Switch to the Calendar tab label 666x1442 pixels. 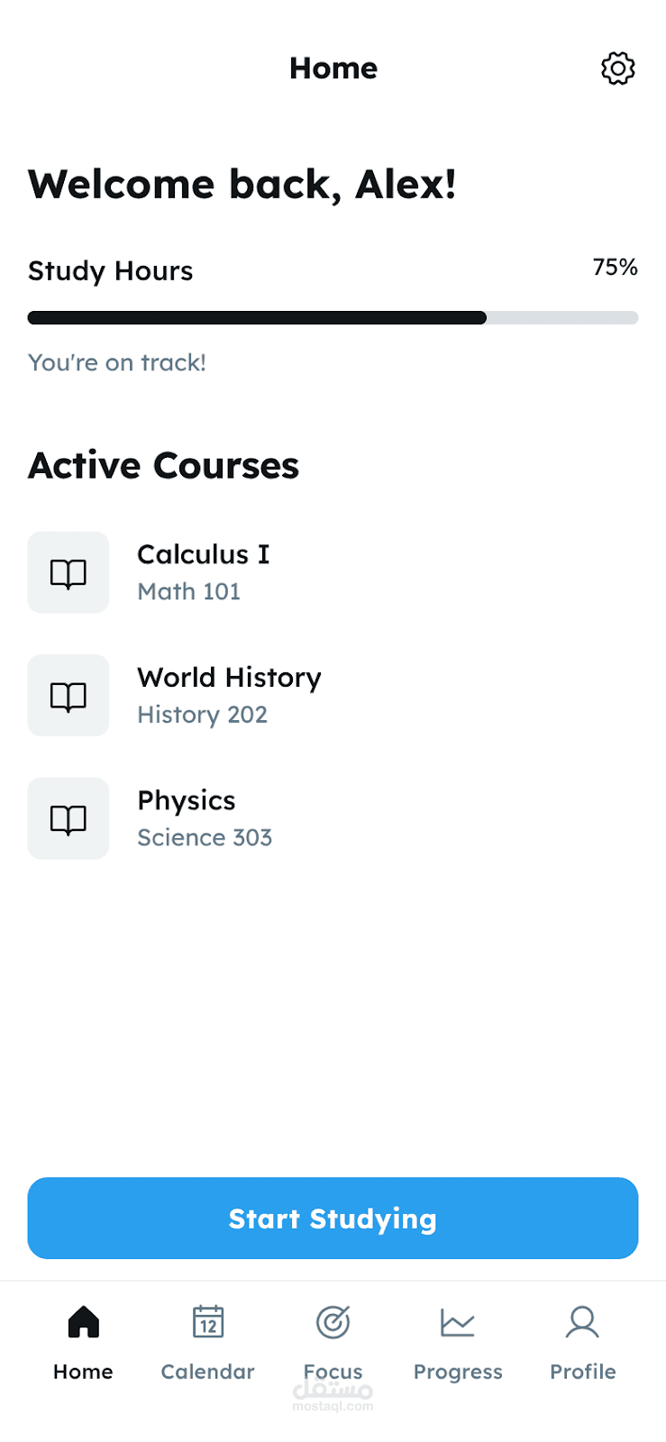[208, 1372]
